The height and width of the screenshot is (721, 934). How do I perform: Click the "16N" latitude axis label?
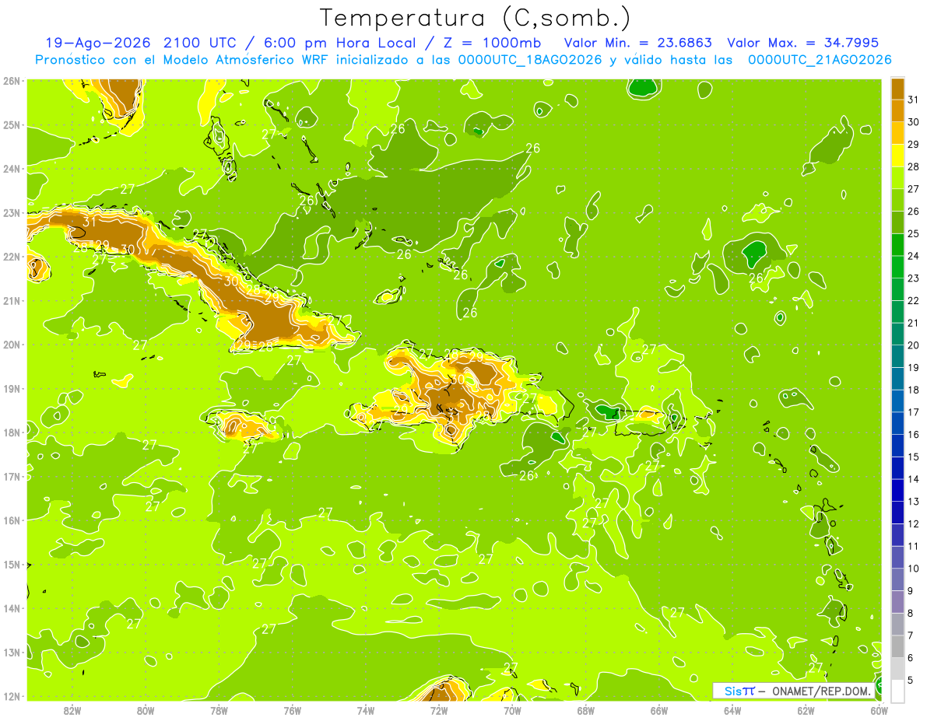[12, 520]
